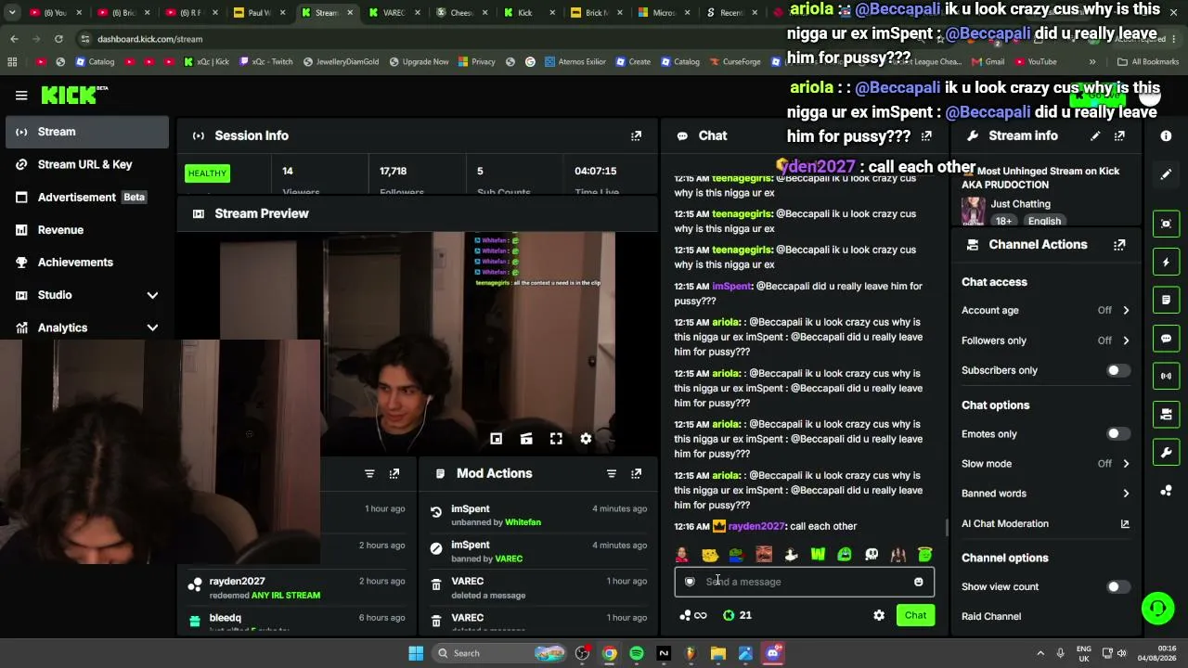Image resolution: width=1188 pixels, height=668 pixels.
Task: Open Stream URL & Key page
Action: tap(86, 164)
